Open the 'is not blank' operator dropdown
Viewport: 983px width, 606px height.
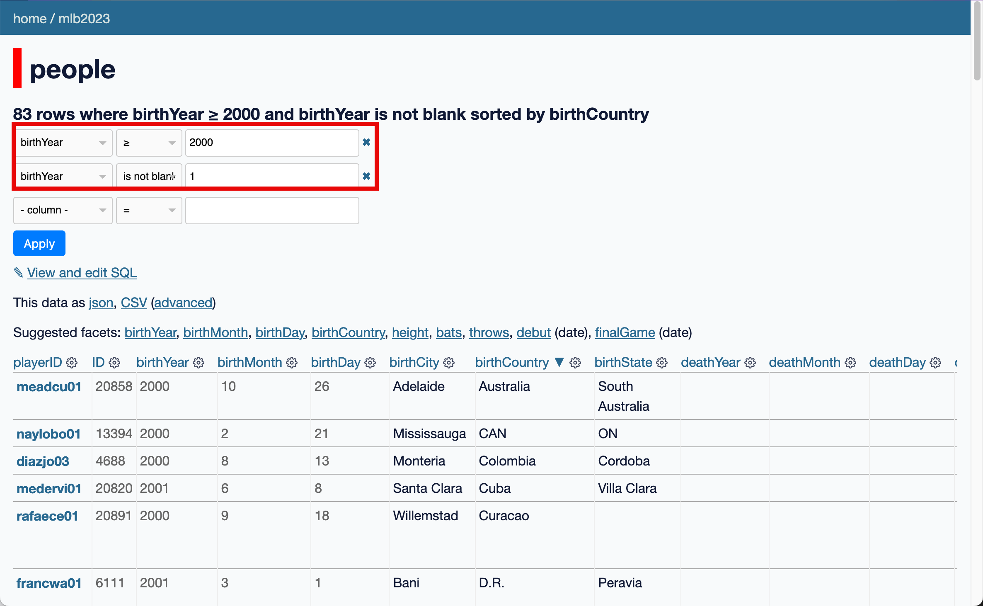(149, 177)
